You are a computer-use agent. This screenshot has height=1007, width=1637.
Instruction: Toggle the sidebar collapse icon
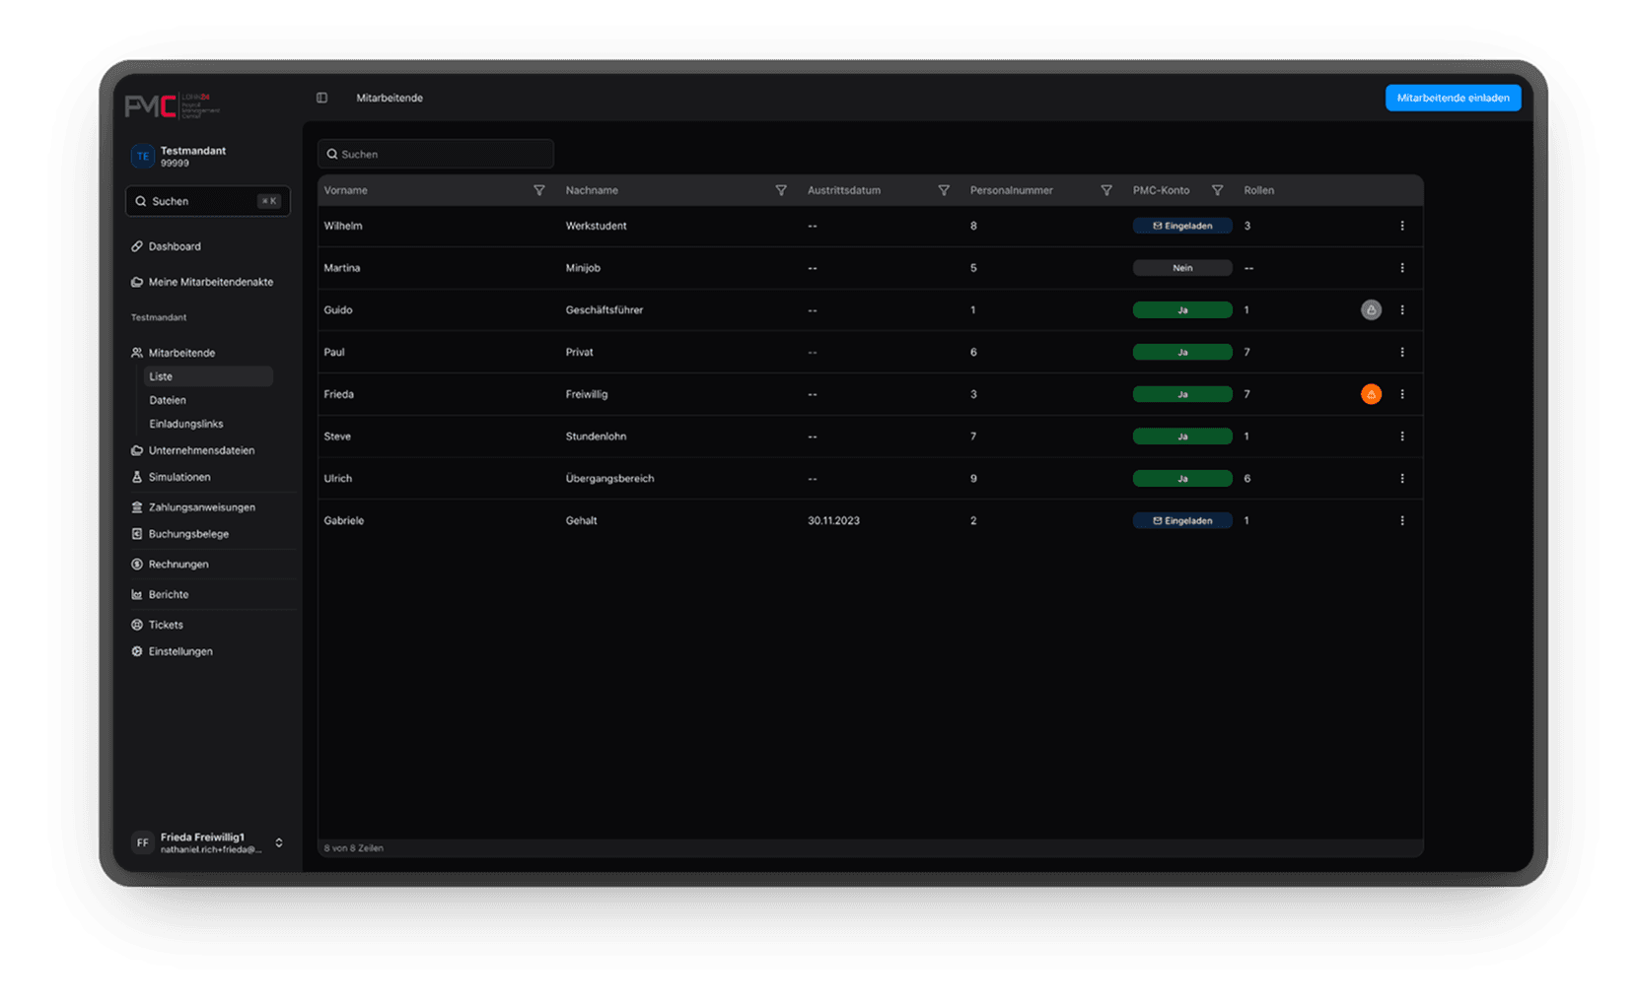321,98
